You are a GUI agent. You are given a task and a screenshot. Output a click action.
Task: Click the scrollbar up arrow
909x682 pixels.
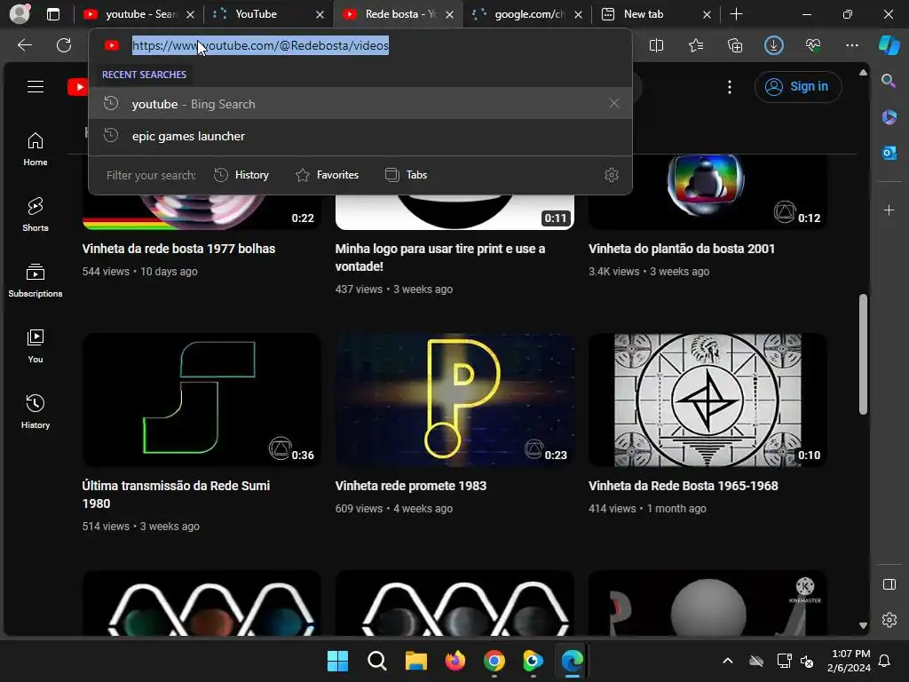[863, 73]
